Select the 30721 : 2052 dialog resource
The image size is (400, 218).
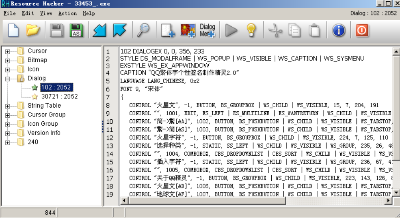[59, 97]
